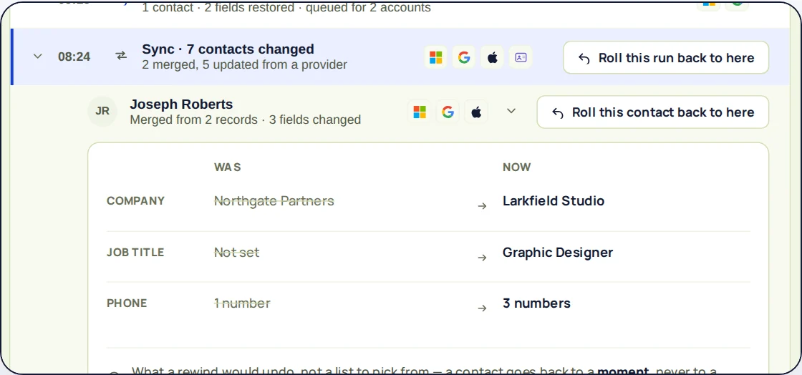Image resolution: width=802 pixels, height=375 pixels.
Task: Select the old value 1 number
Action: click(242, 303)
